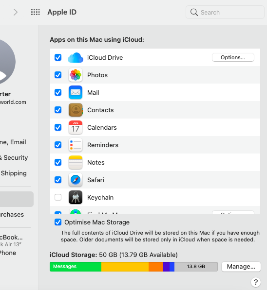Uncheck the iCloud Drive checkbox
This screenshot has width=267, height=290.
[x=58, y=57]
